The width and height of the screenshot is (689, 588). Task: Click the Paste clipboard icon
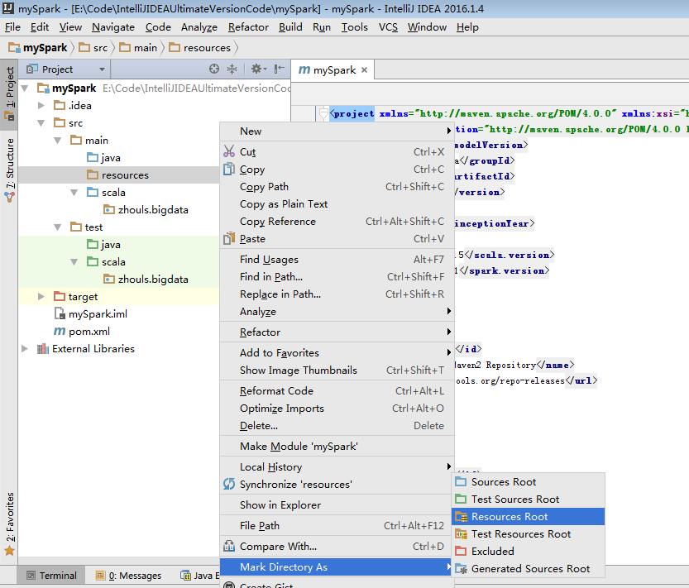click(x=229, y=239)
